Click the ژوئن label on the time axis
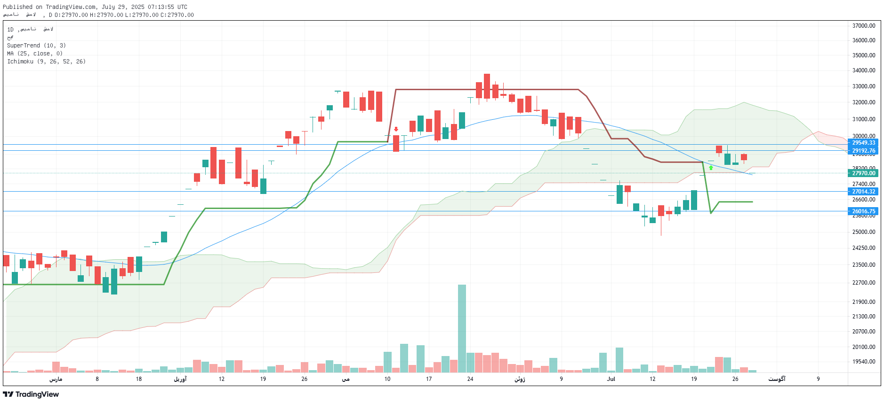884x403 pixels. (520, 379)
